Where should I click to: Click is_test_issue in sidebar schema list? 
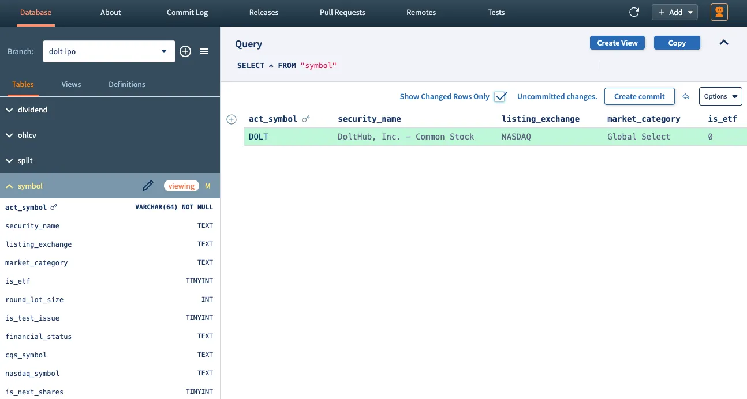[x=32, y=318]
